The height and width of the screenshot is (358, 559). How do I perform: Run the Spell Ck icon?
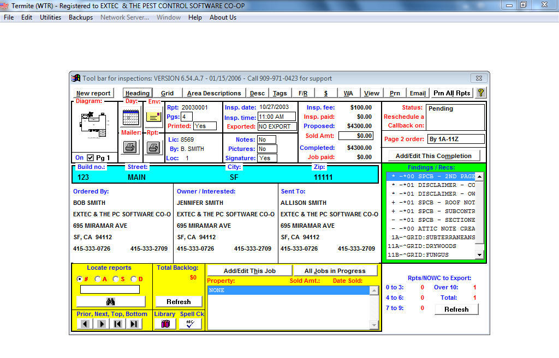point(191,324)
